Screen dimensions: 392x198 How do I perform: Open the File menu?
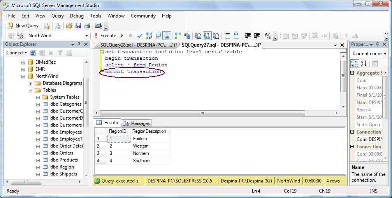[x=12, y=16]
